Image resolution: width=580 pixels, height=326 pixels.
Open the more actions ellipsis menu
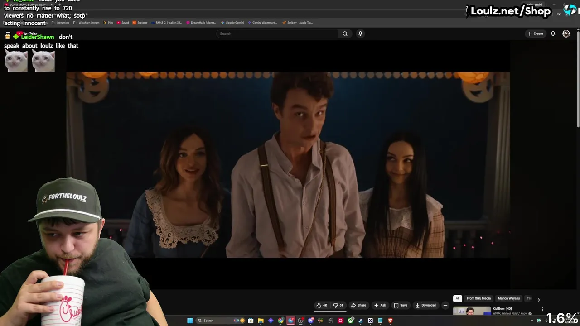point(445,305)
